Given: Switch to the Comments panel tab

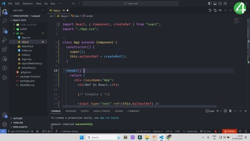Looking at the screenshot, I should (134, 111).
